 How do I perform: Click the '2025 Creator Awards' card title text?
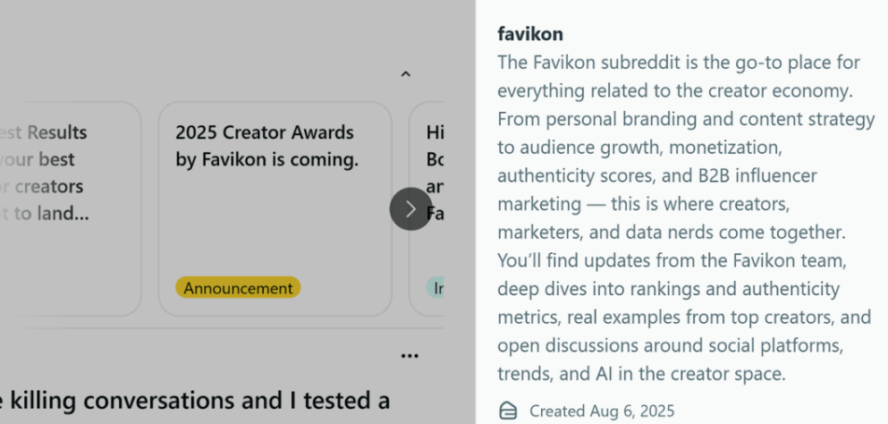click(x=265, y=132)
